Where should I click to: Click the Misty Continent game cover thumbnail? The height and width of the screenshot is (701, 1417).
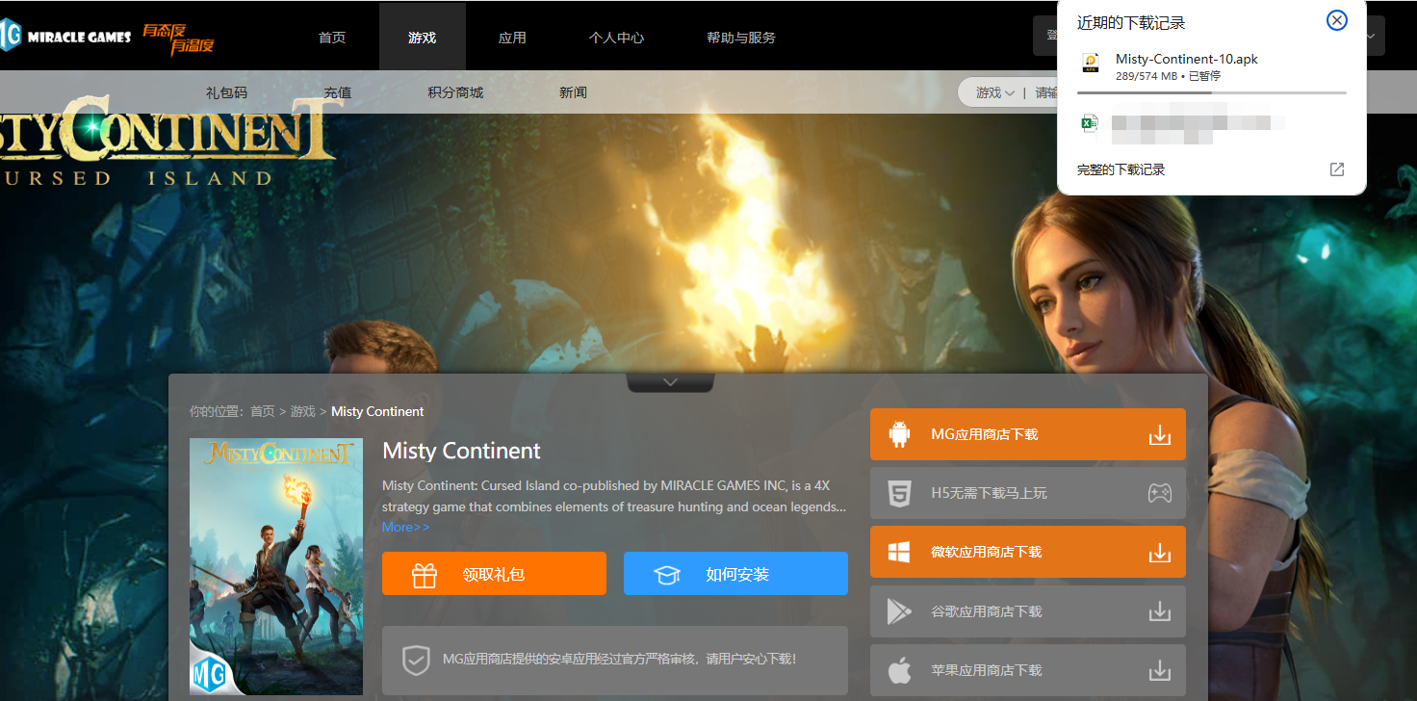tap(276, 566)
